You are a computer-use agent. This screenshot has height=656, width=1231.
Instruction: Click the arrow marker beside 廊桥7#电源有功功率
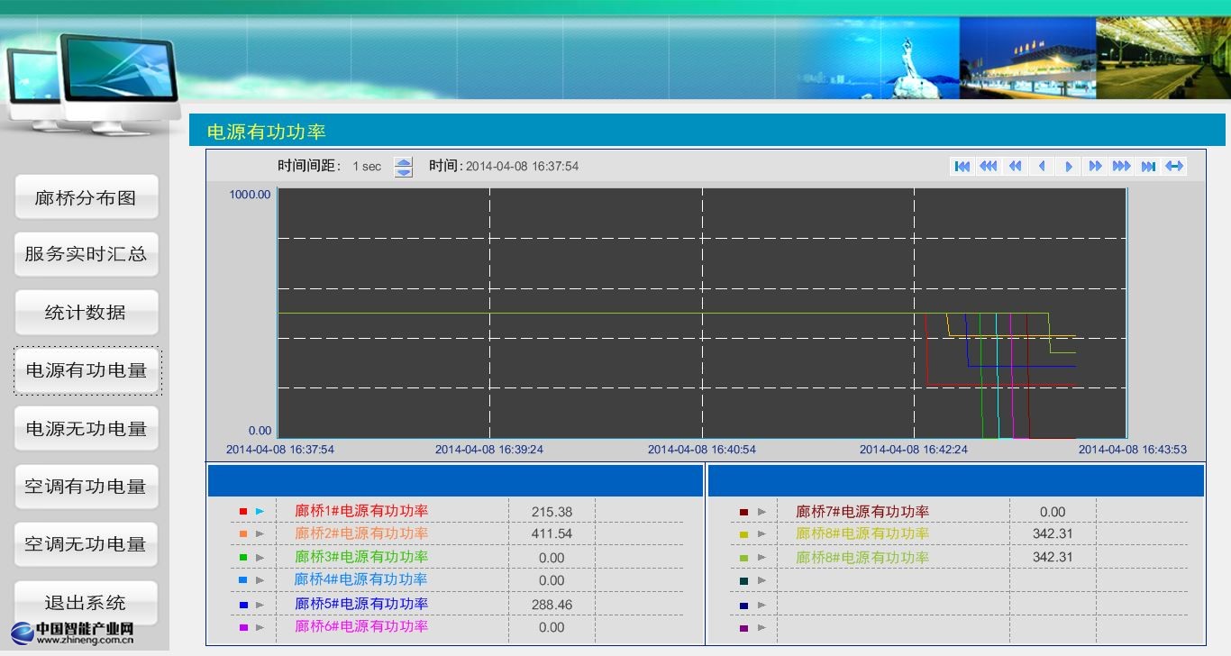pos(761,512)
